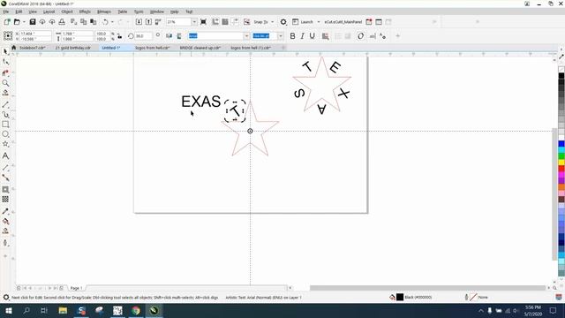Click the Page 1 tab
Viewport: 565px width, 318px height.
[x=76, y=288]
